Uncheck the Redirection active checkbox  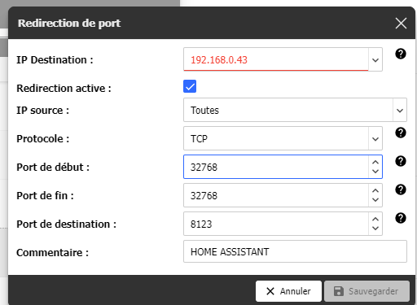click(x=190, y=86)
